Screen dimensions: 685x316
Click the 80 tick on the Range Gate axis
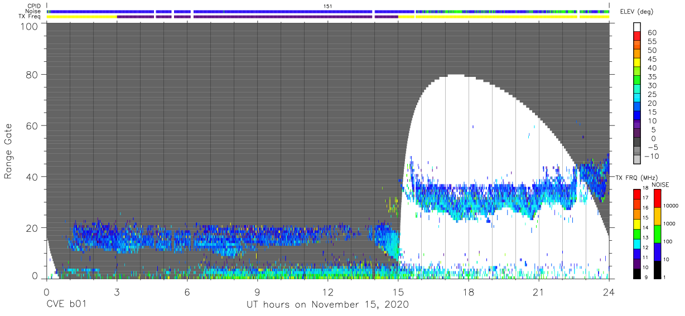tap(31, 75)
